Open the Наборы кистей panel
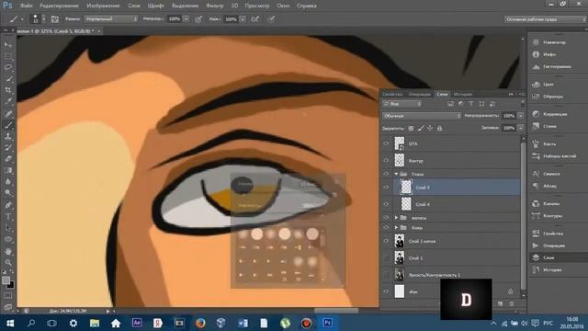588x331 pixels. (x=560, y=156)
